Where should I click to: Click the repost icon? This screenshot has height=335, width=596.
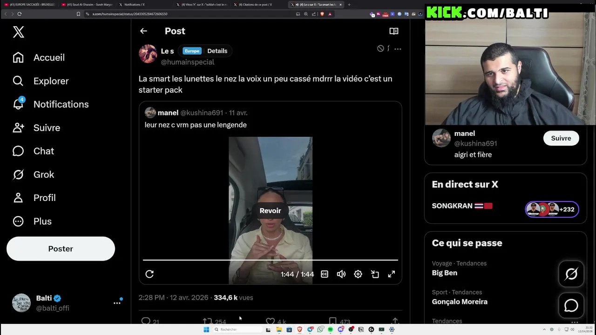pos(207,321)
